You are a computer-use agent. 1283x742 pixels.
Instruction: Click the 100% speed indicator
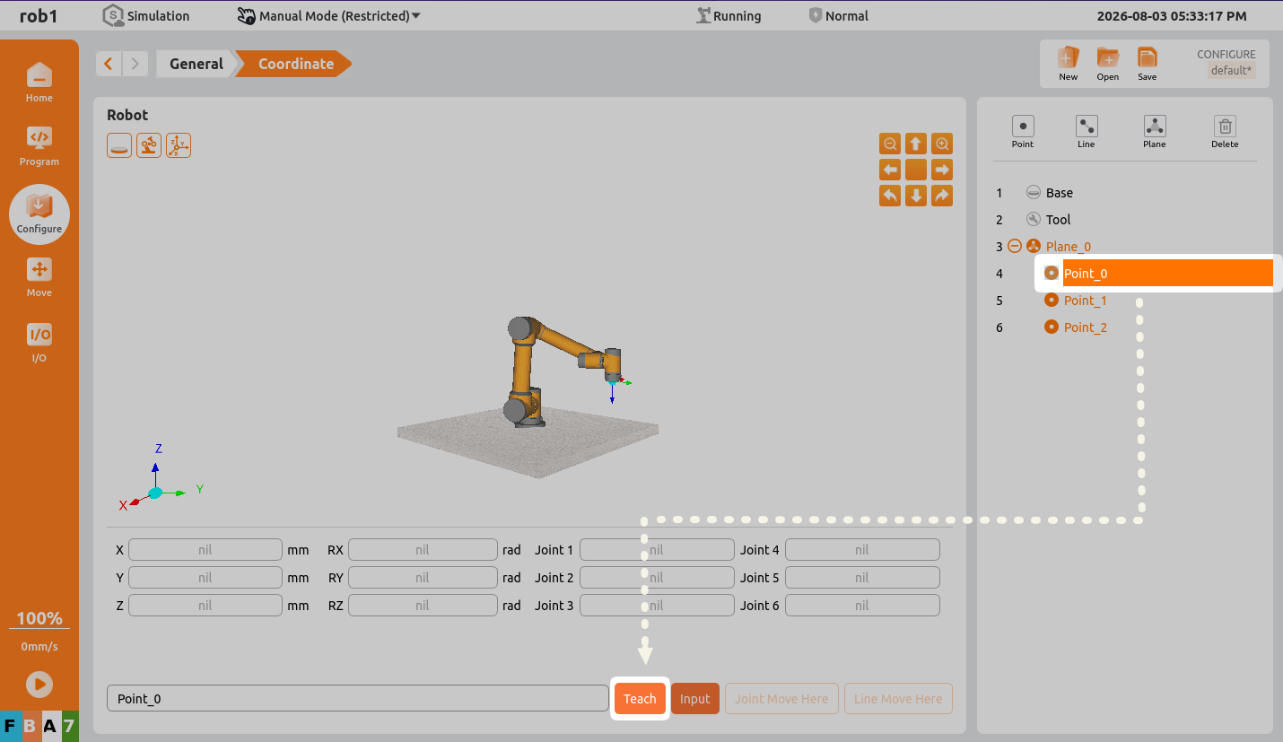click(x=39, y=618)
